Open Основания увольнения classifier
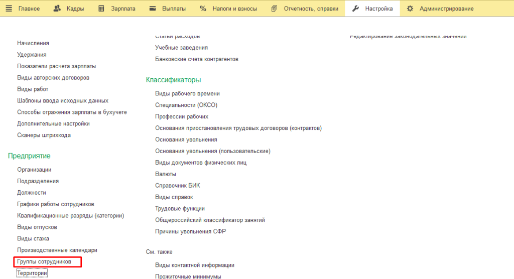The image size is (514, 279). [x=186, y=139]
